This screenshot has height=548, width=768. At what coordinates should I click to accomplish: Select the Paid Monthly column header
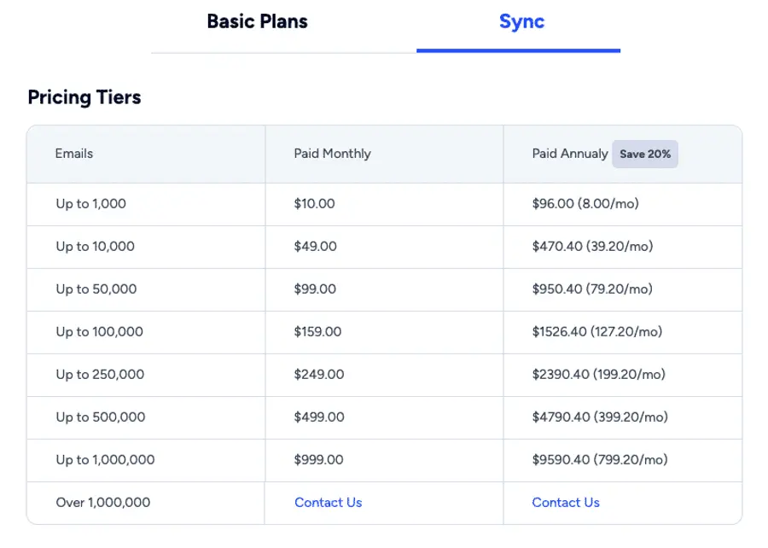(332, 154)
